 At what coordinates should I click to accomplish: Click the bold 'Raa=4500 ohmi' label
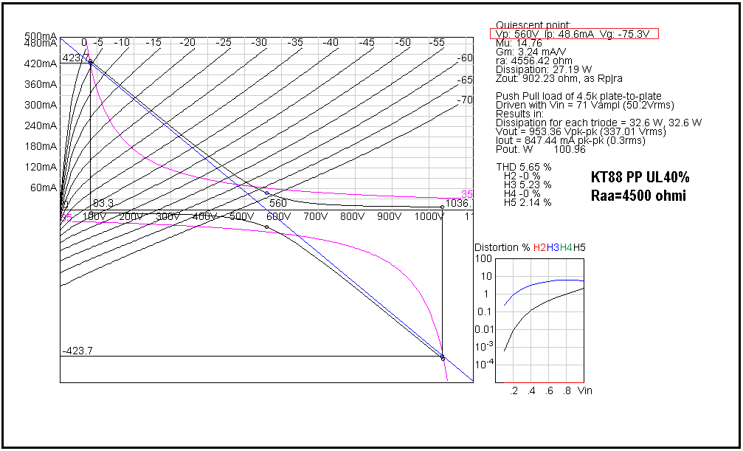pos(638,196)
